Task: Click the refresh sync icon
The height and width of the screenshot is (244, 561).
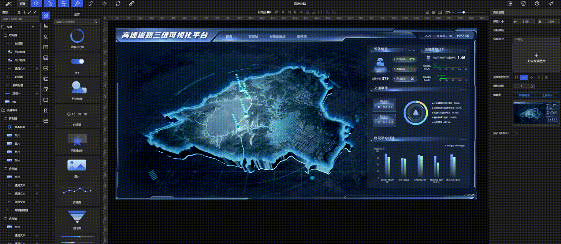Action: coord(118,4)
